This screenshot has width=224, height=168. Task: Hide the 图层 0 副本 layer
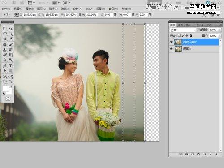tap(171, 42)
